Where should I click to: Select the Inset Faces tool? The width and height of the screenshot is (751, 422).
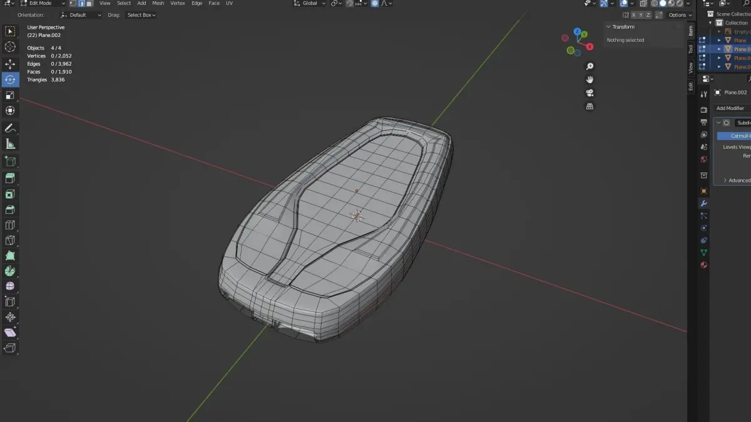[10, 194]
